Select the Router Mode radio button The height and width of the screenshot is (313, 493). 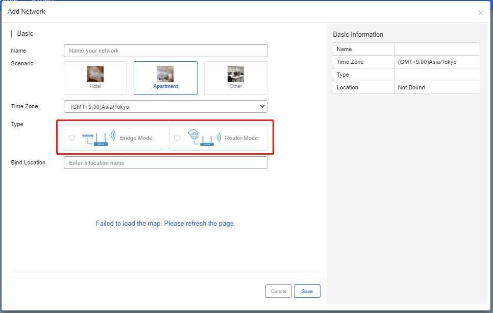coord(177,137)
